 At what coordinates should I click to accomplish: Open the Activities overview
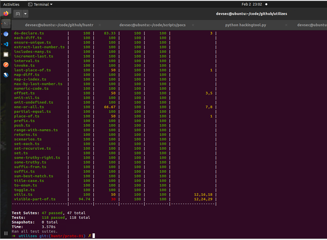pos(11,4)
